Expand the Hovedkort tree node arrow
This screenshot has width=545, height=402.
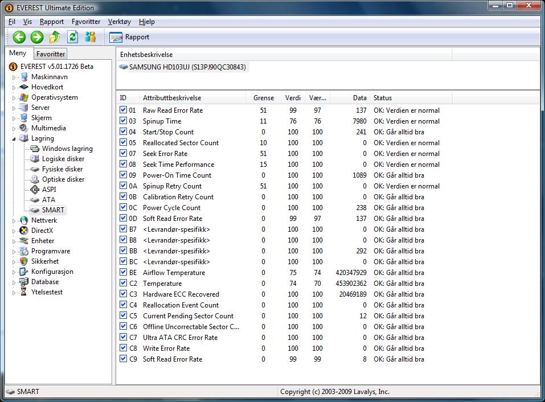point(14,88)
